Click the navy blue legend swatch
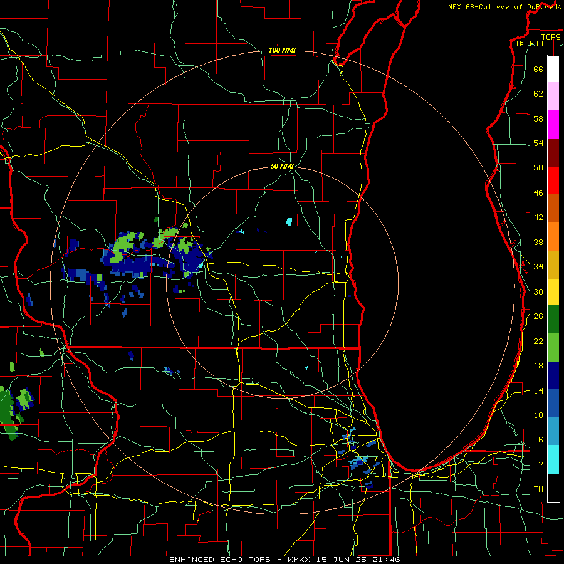Screen dimensions: 564x564 (553, 375)
